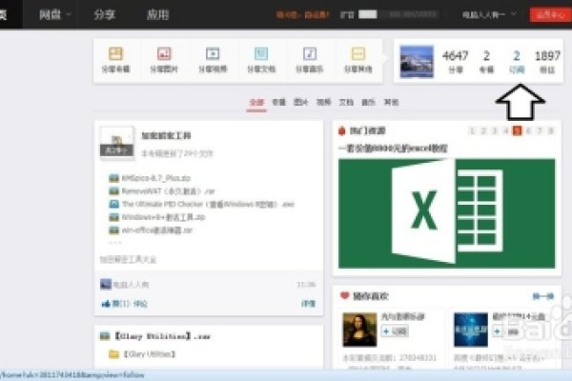This screenshot has height=381, width=572.
Task: Open the excel tutorial title link
Action: tap(393, 149)
